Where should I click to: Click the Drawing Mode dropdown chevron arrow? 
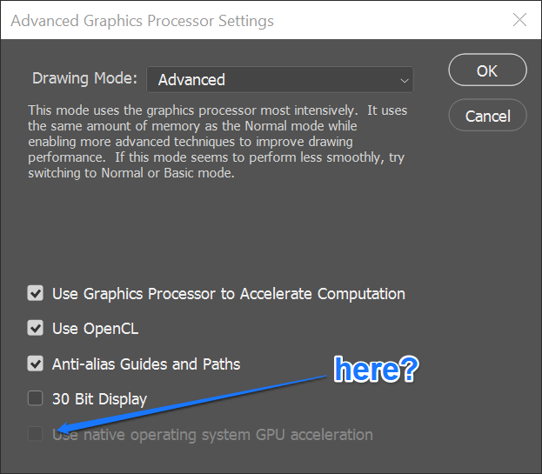tap(404, 80)
